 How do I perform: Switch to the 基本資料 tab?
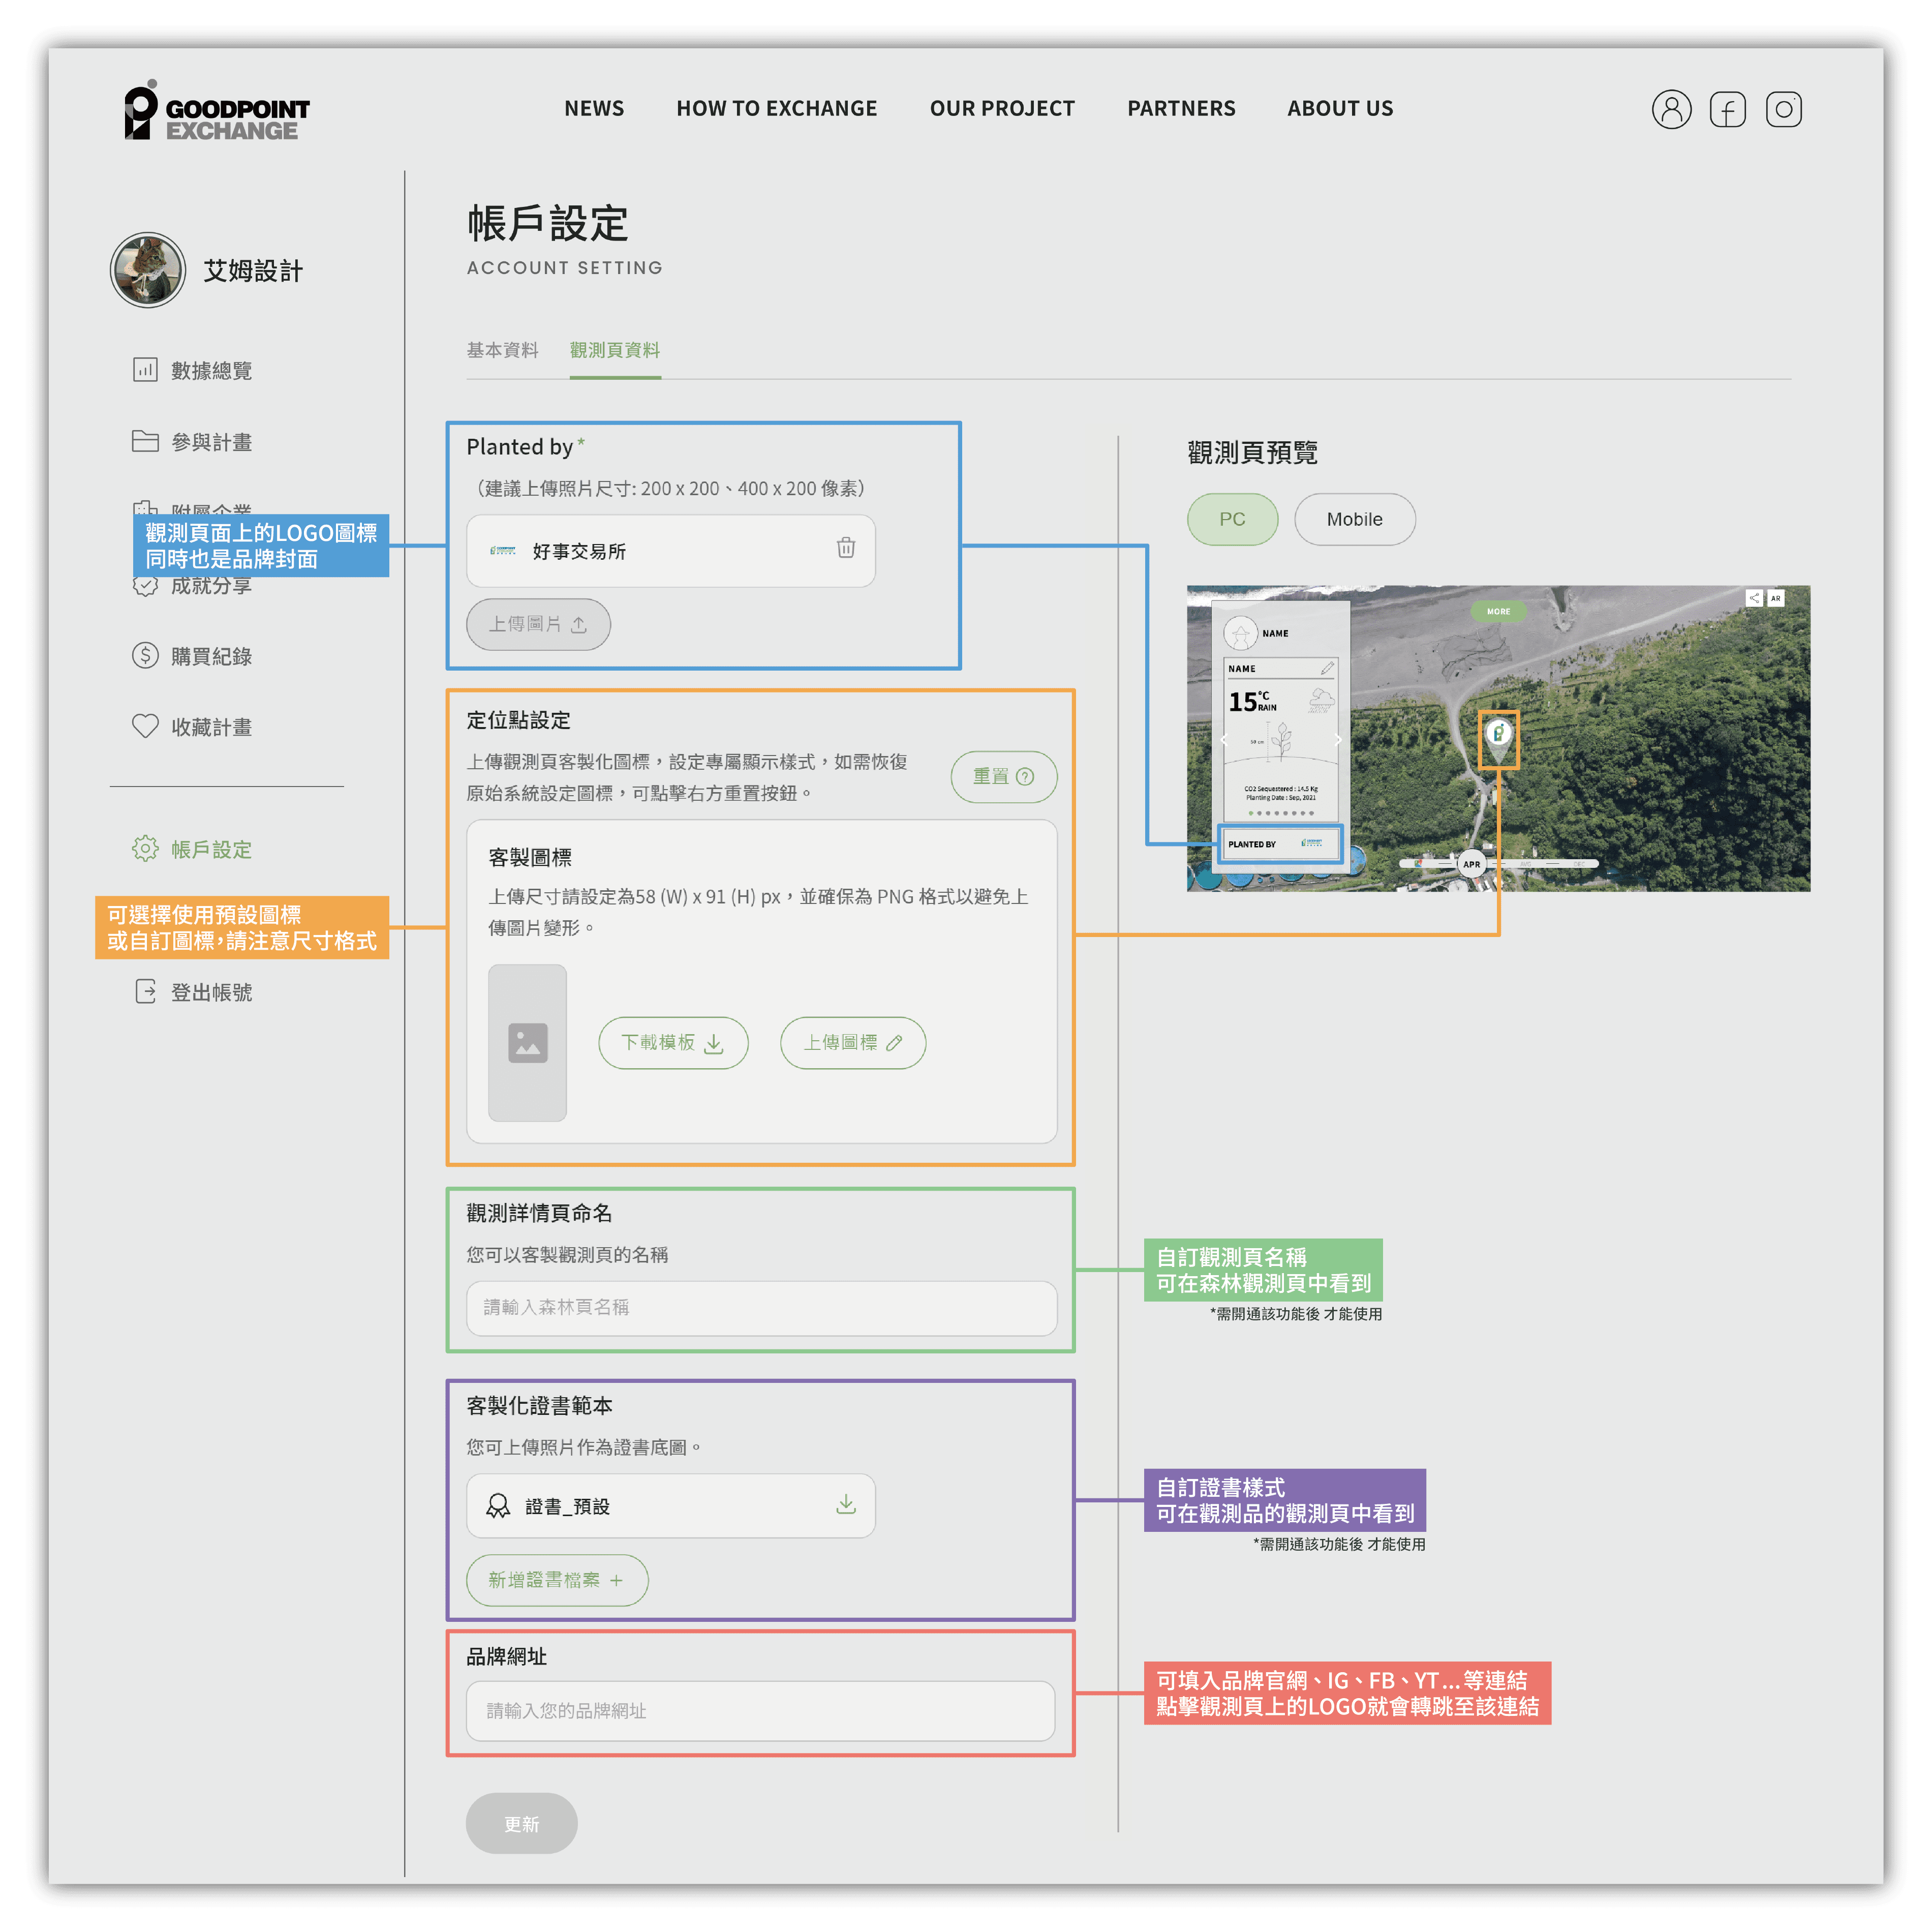point(502,350)
